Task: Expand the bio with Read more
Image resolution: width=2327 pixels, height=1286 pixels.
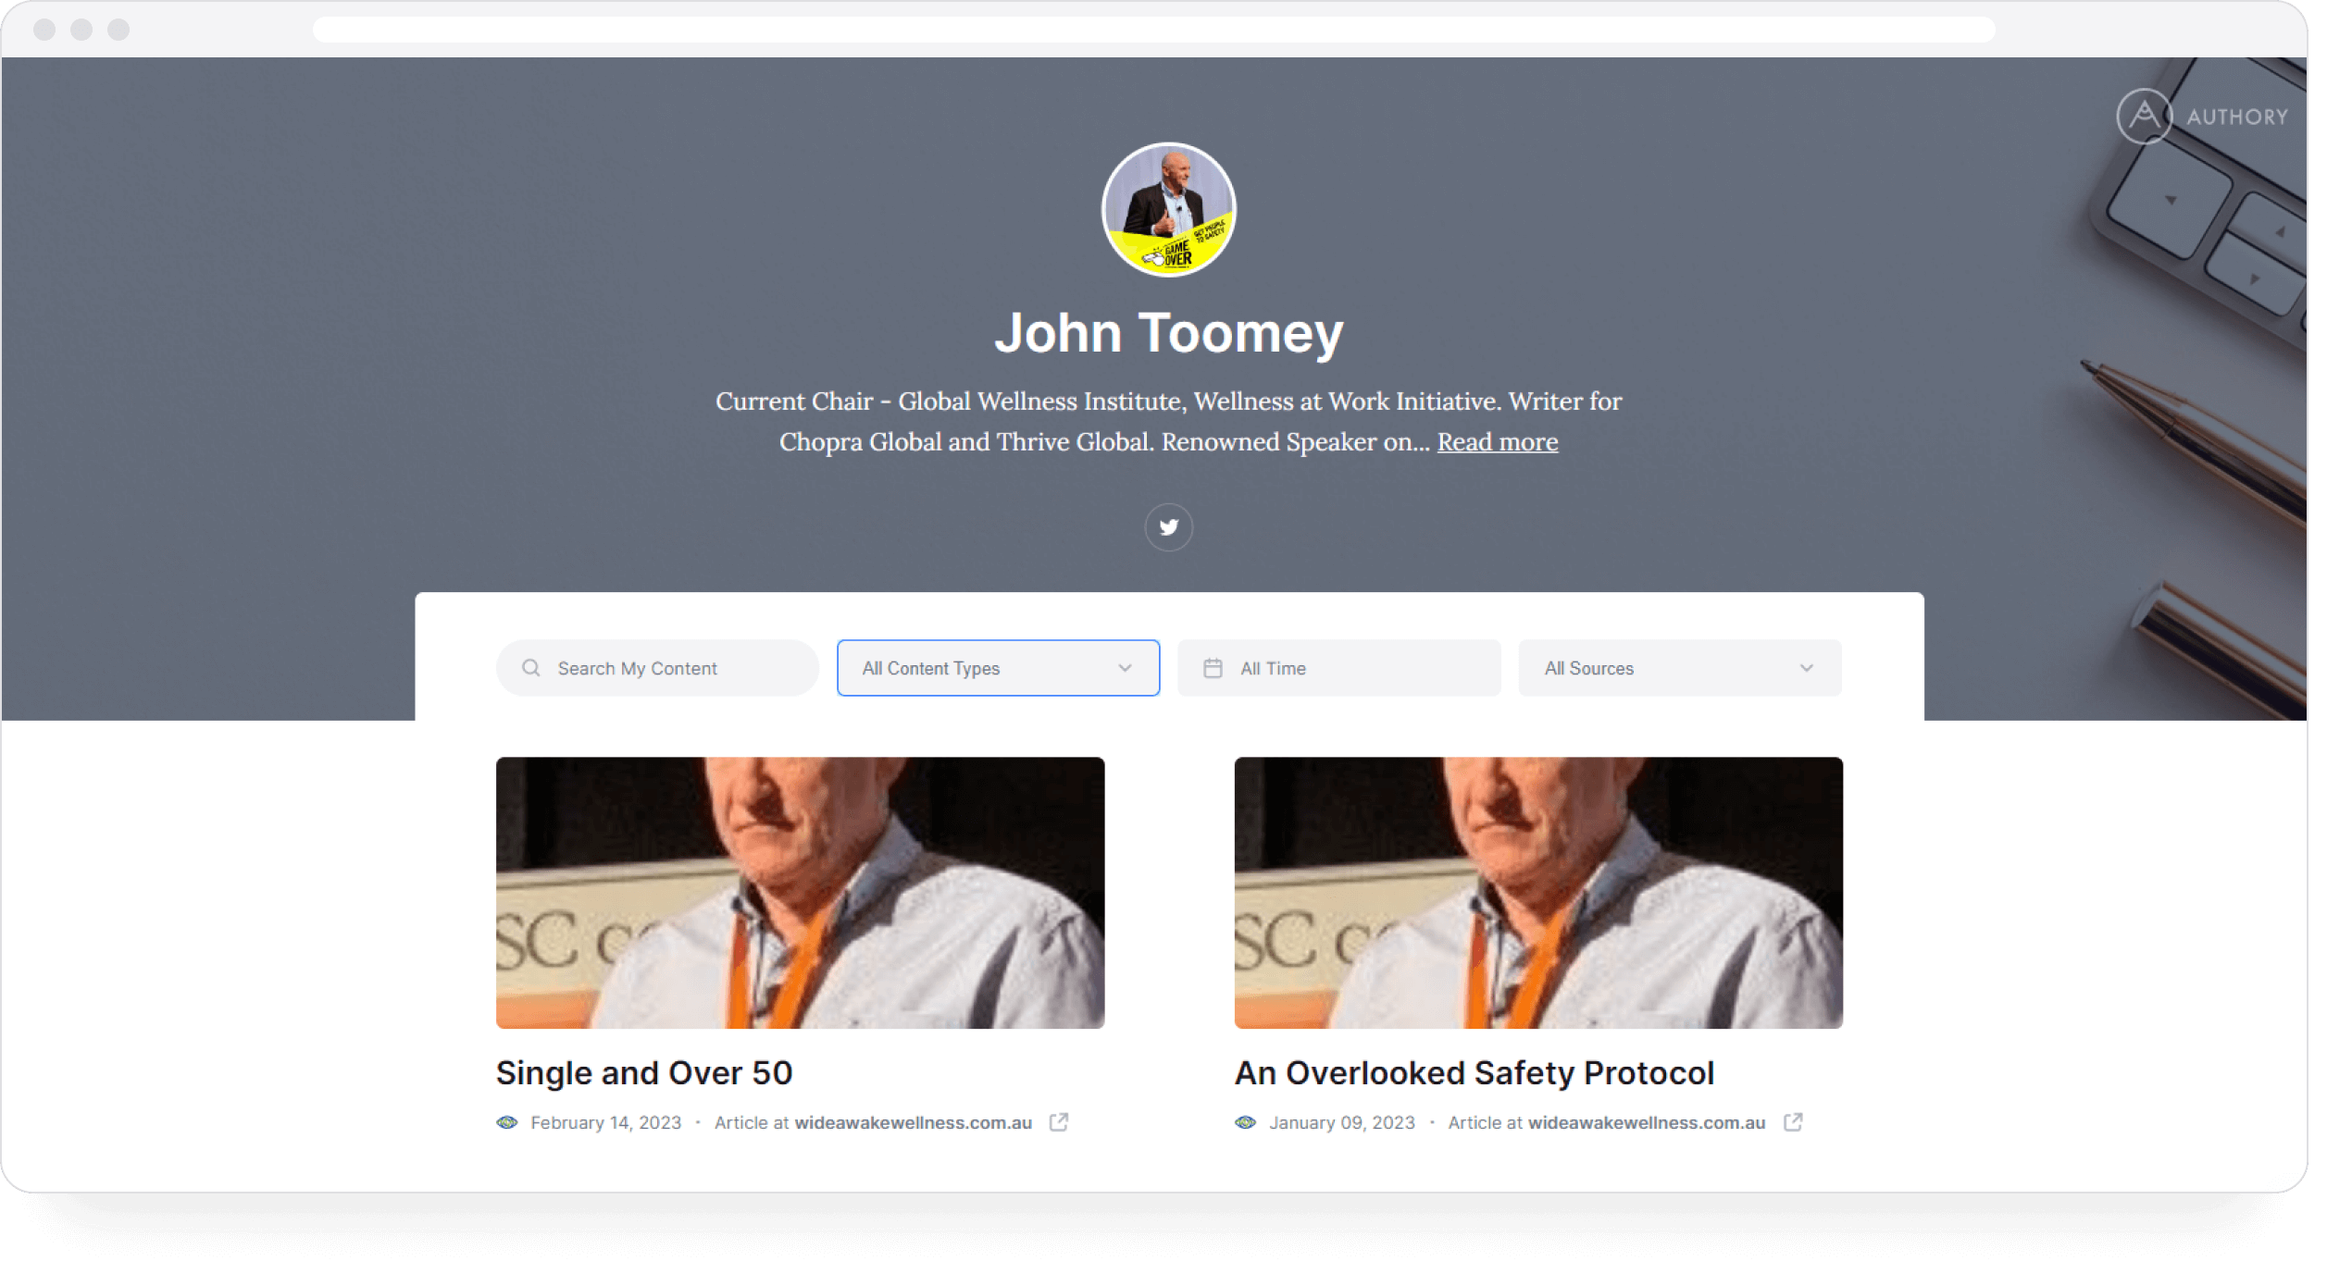Action: [x=1497, y=441]
